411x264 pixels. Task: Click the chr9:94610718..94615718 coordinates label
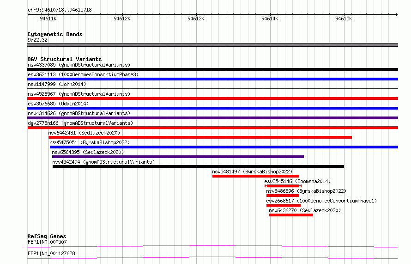60,10
